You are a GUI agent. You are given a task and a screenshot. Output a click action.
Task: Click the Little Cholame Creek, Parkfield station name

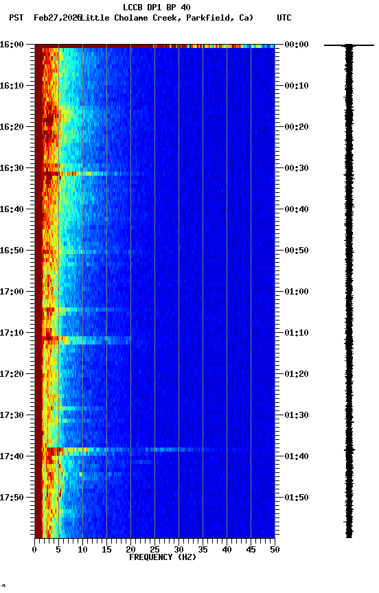click(x=166, y=18)
